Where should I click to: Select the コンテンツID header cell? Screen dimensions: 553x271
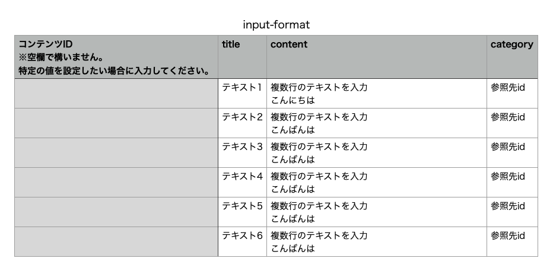coord(116,57)
